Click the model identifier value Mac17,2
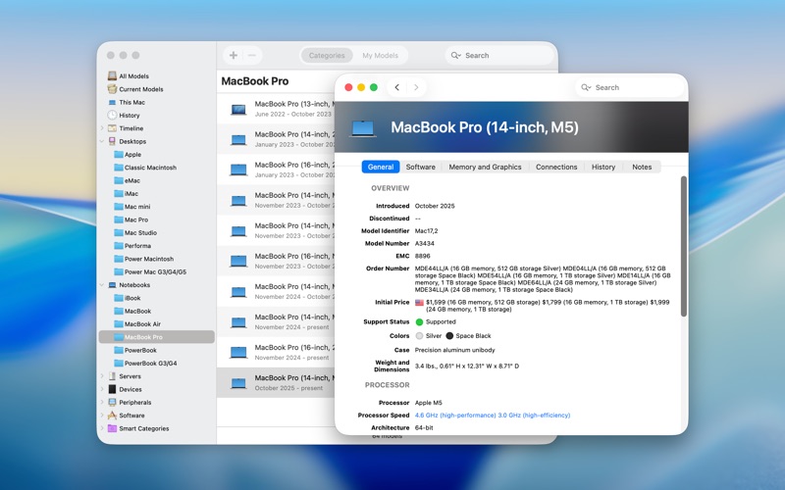 [427, 231]
